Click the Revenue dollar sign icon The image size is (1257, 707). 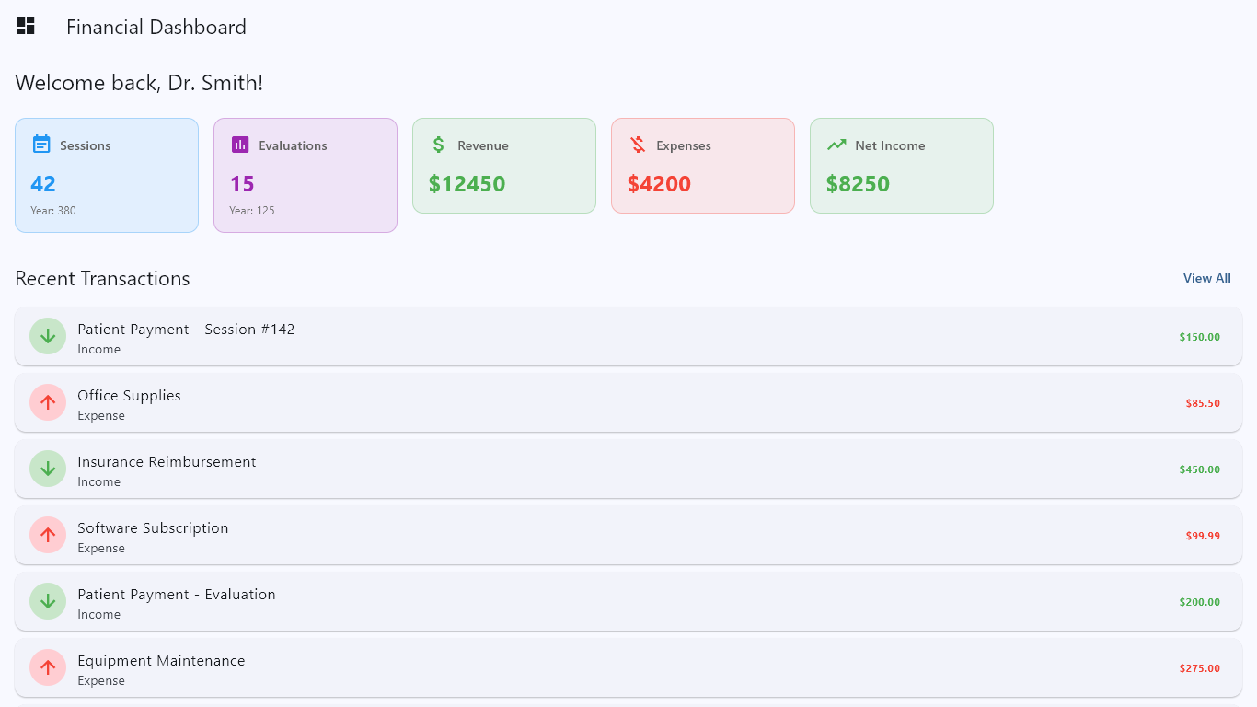click(439, 145)
